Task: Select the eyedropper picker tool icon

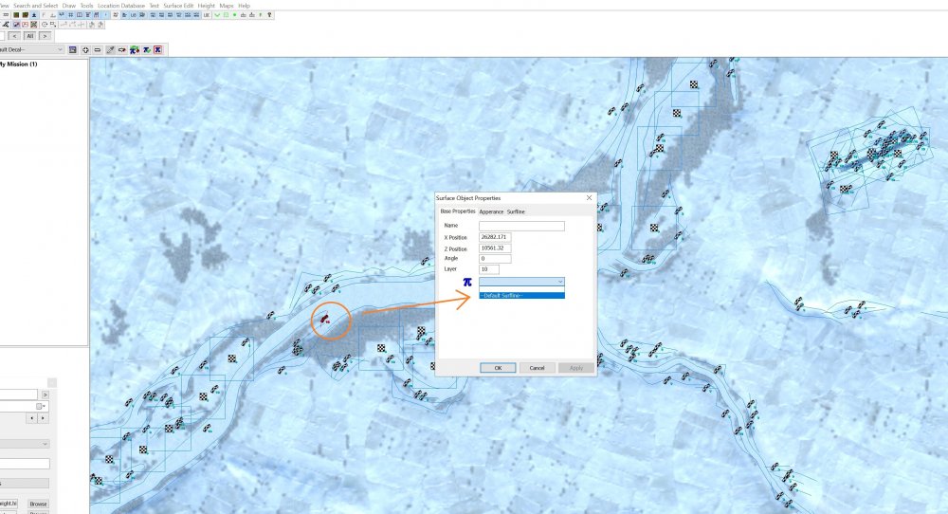Action: 110,49
